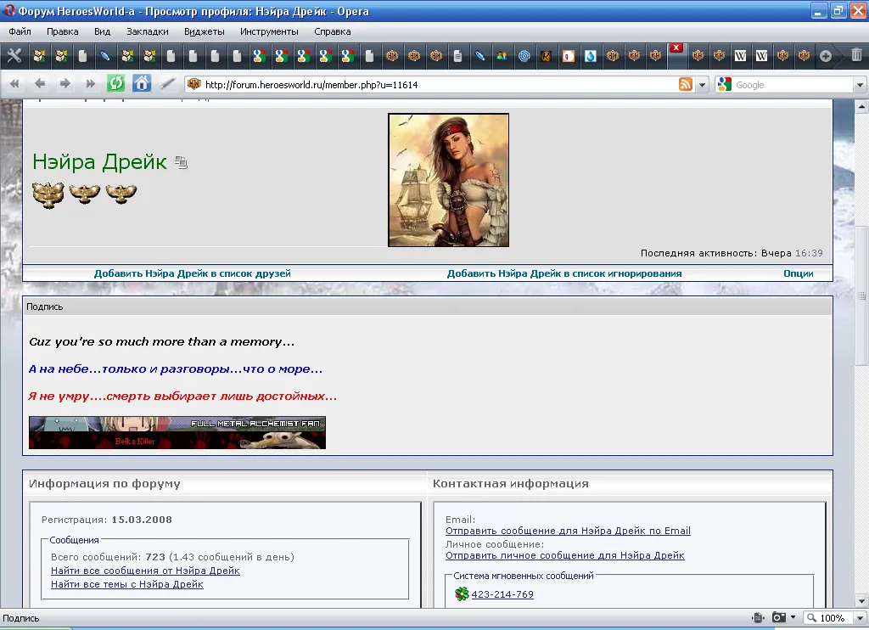Go forward one page
This screenshot has height=630, width=869.
pos(64,84)
